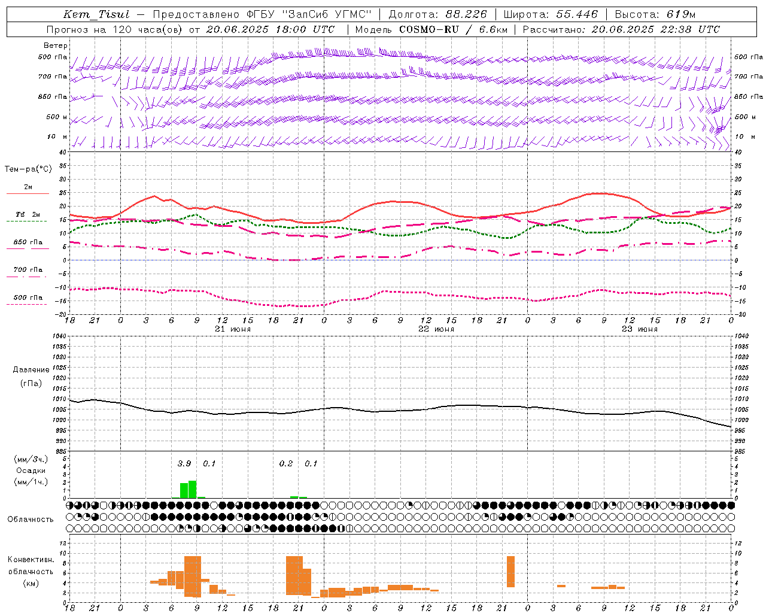Viewport: 766px width, 613px height.
Task: Click the 2м temperature legend entry
Action: click(x=28, y=187)
